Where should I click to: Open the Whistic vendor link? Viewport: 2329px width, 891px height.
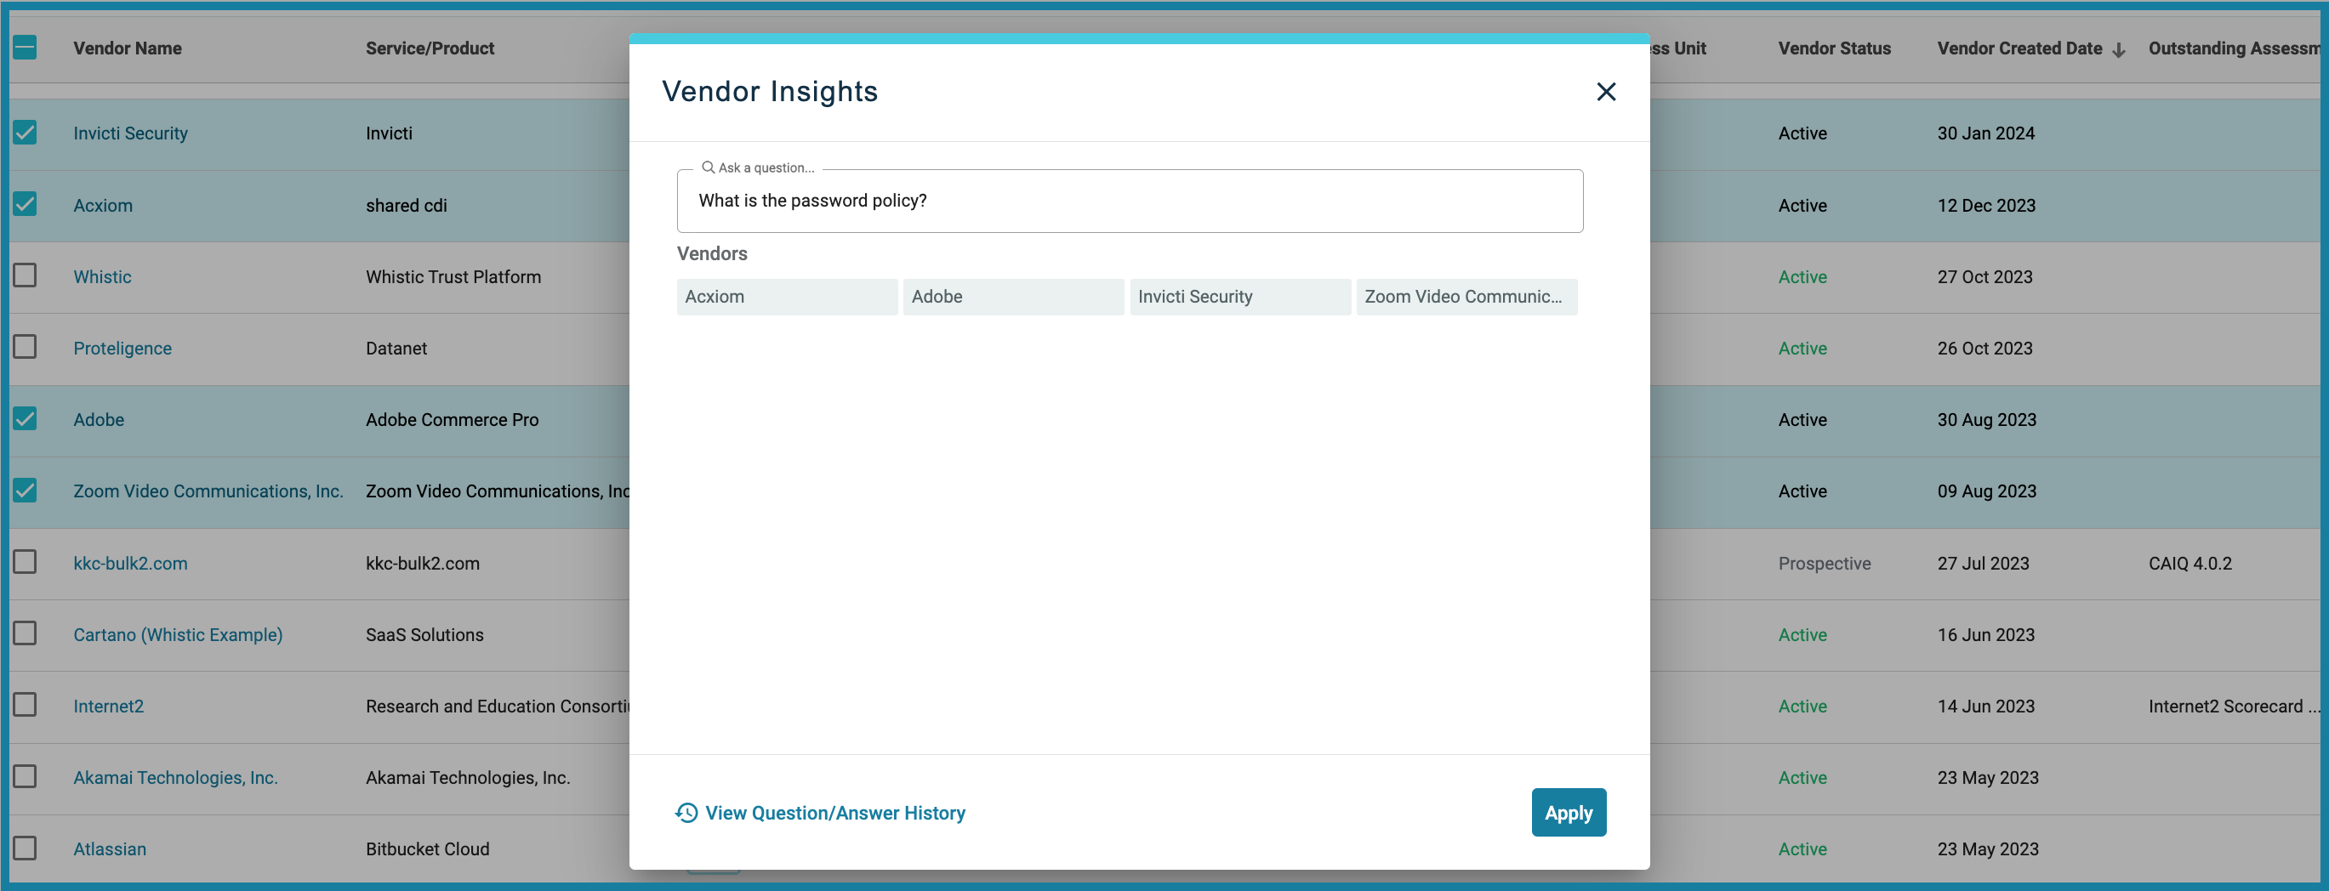(102, 276)
